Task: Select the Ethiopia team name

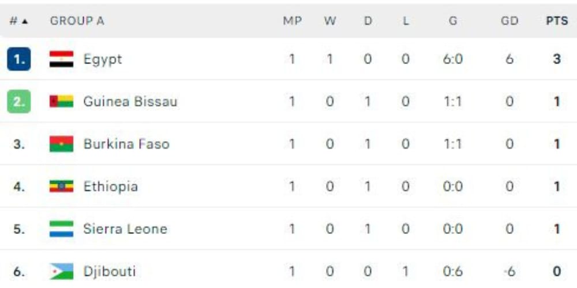Action: [x=110, y=186]
